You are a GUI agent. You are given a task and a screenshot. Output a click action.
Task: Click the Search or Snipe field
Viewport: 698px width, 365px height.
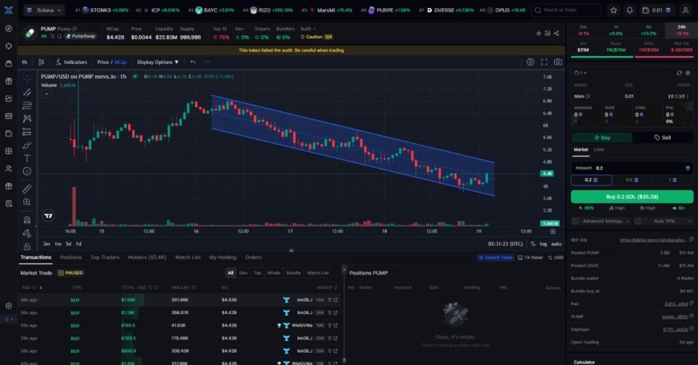pos(566,10)
